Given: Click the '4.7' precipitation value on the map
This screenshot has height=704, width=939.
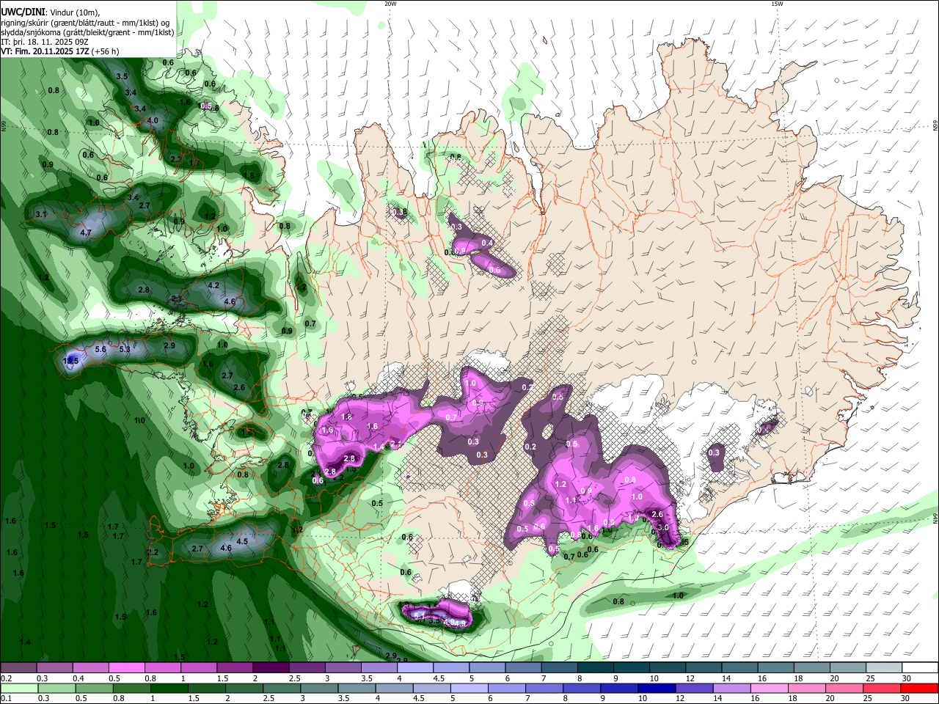Looking at the screenshot, I should (86, 232).
